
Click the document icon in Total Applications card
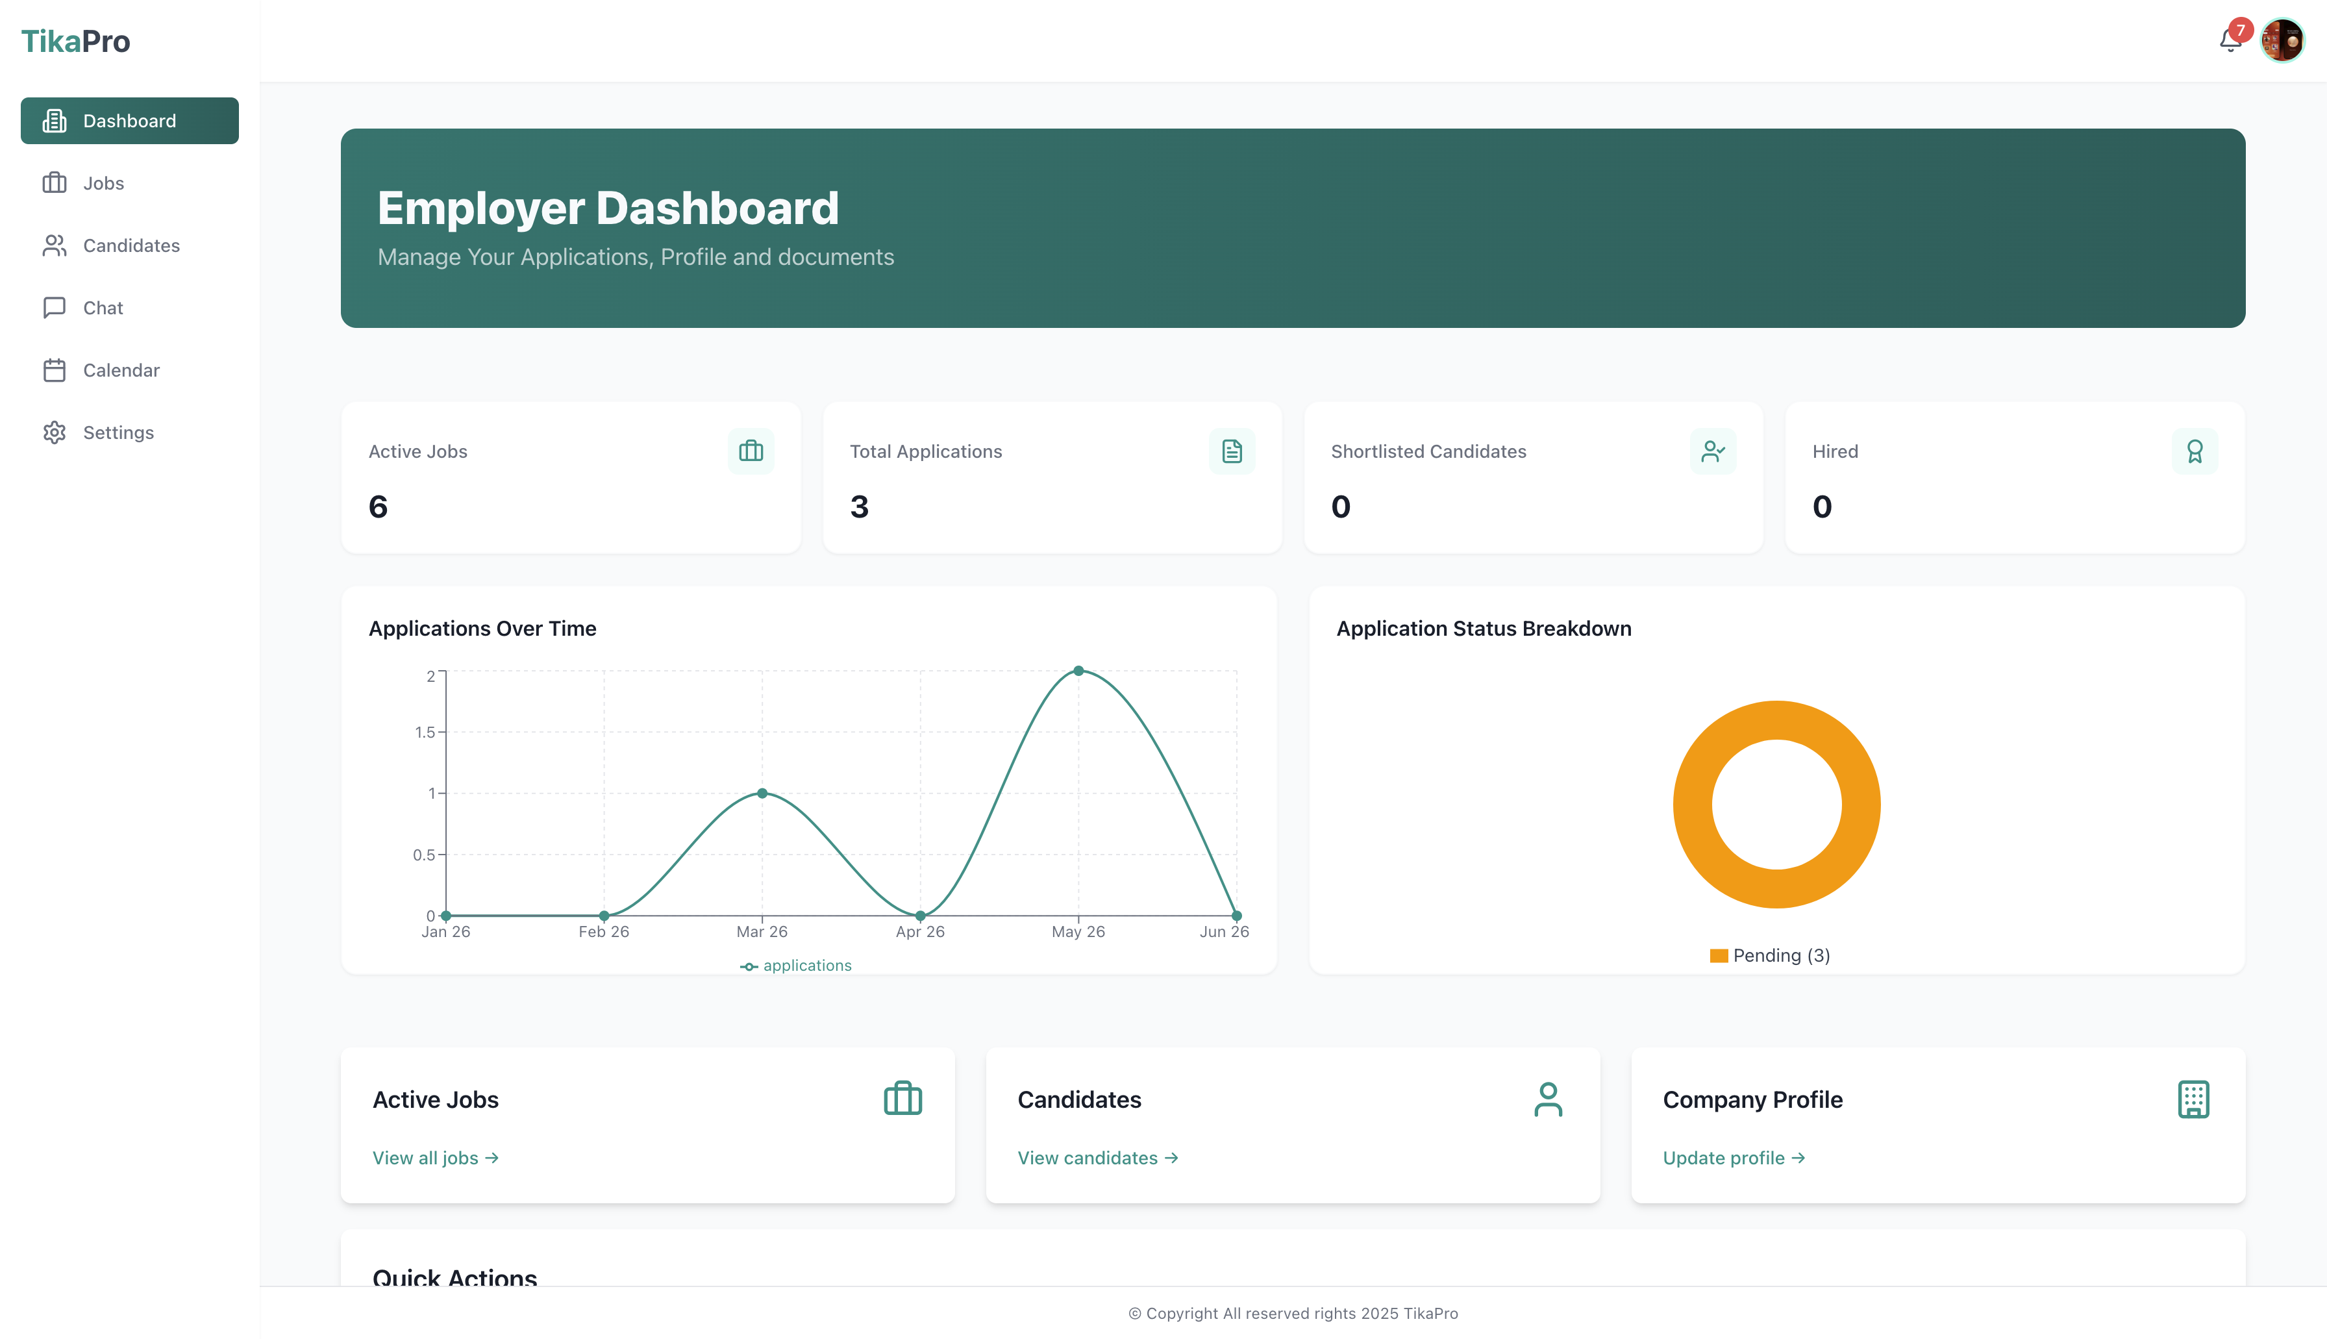click(x=1232, y=451)
